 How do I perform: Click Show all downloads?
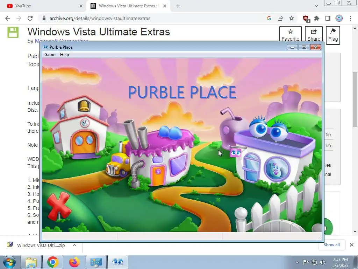click(x=331, y=245)
